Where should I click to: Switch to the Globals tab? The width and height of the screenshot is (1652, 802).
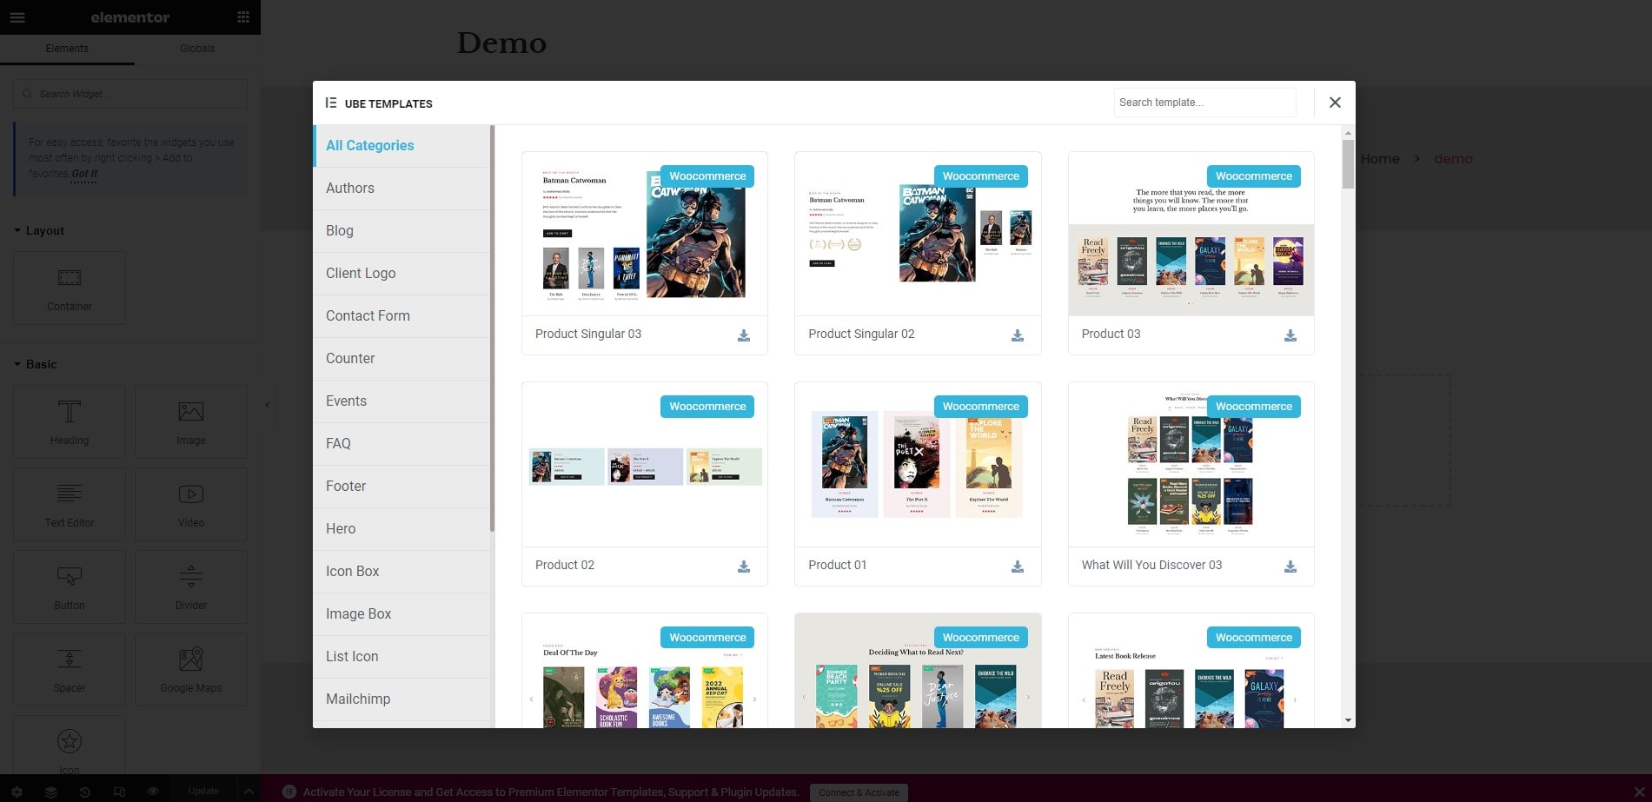[197, 49]
